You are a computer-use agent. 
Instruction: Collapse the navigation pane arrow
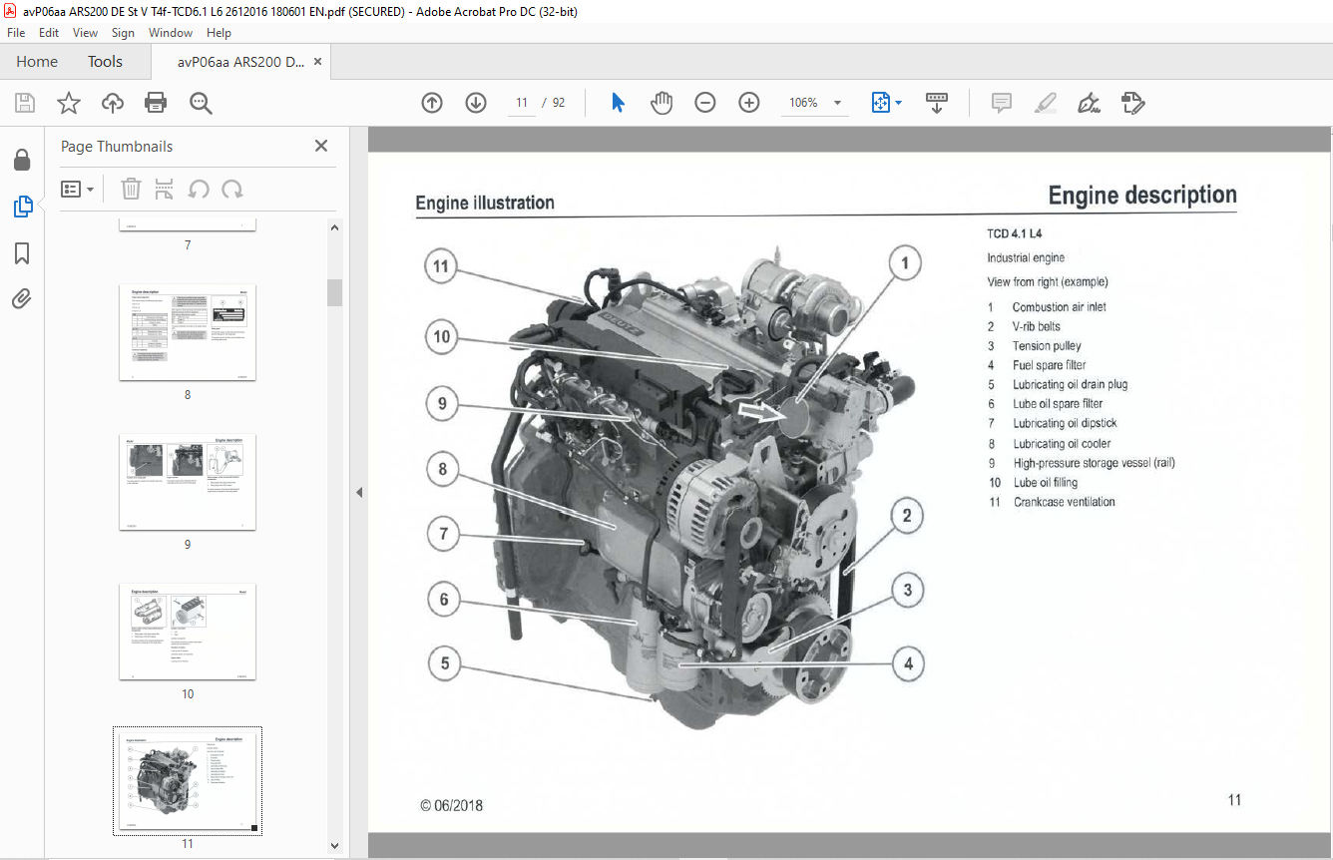click(359, 492)
